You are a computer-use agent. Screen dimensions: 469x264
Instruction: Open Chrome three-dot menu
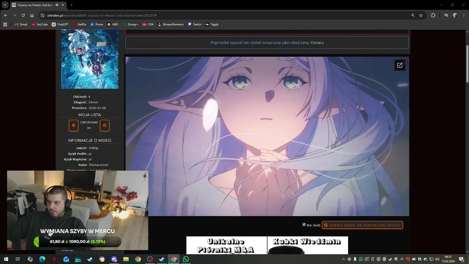coord(464,15)
